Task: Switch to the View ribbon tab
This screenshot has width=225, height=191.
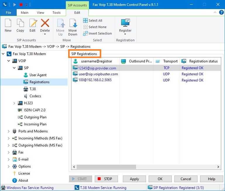Action: pyautogui.click(x=40, y=13)
